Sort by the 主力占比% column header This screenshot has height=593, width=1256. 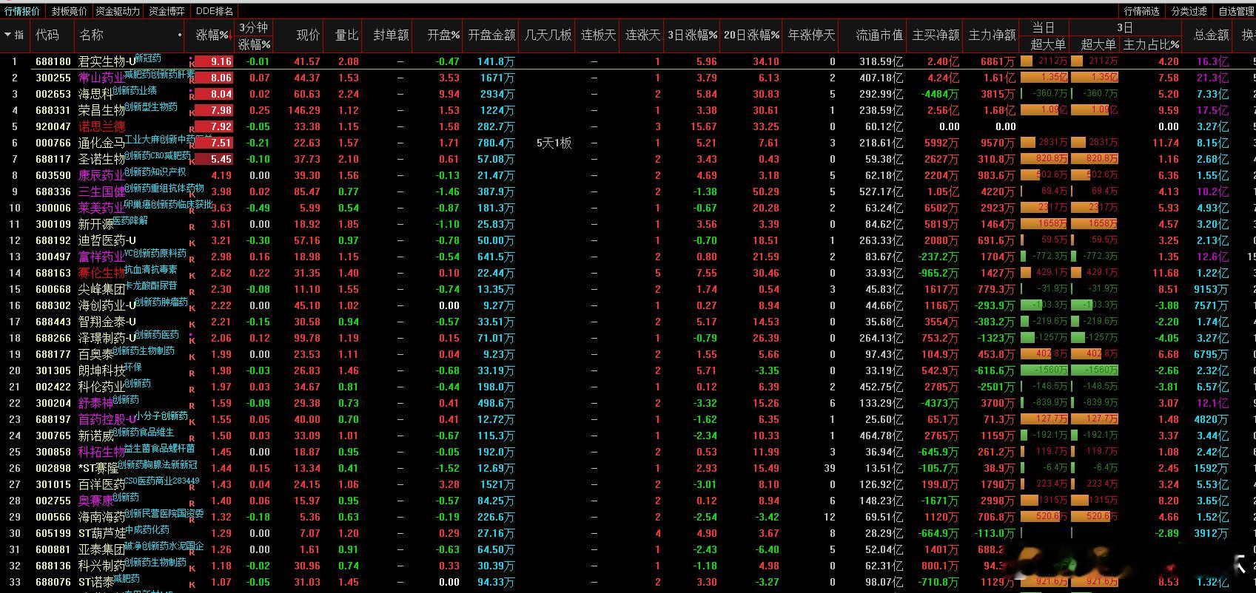coord(1151,44)
